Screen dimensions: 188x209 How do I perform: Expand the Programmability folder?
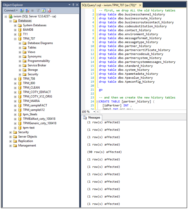click(20, 61)
